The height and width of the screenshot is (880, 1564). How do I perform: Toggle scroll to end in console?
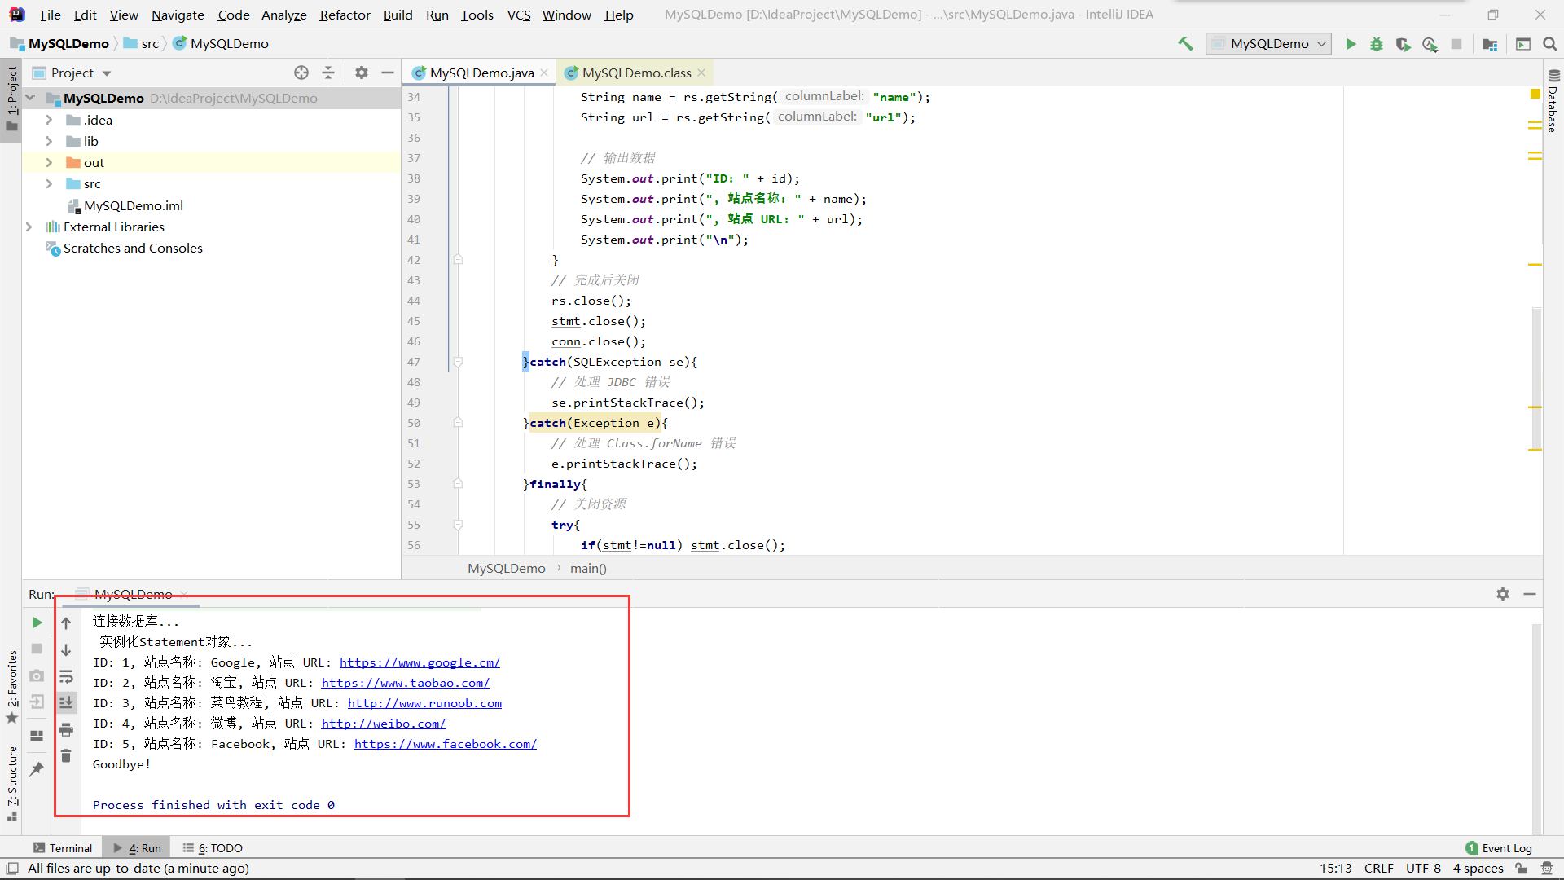coord(66,702)
